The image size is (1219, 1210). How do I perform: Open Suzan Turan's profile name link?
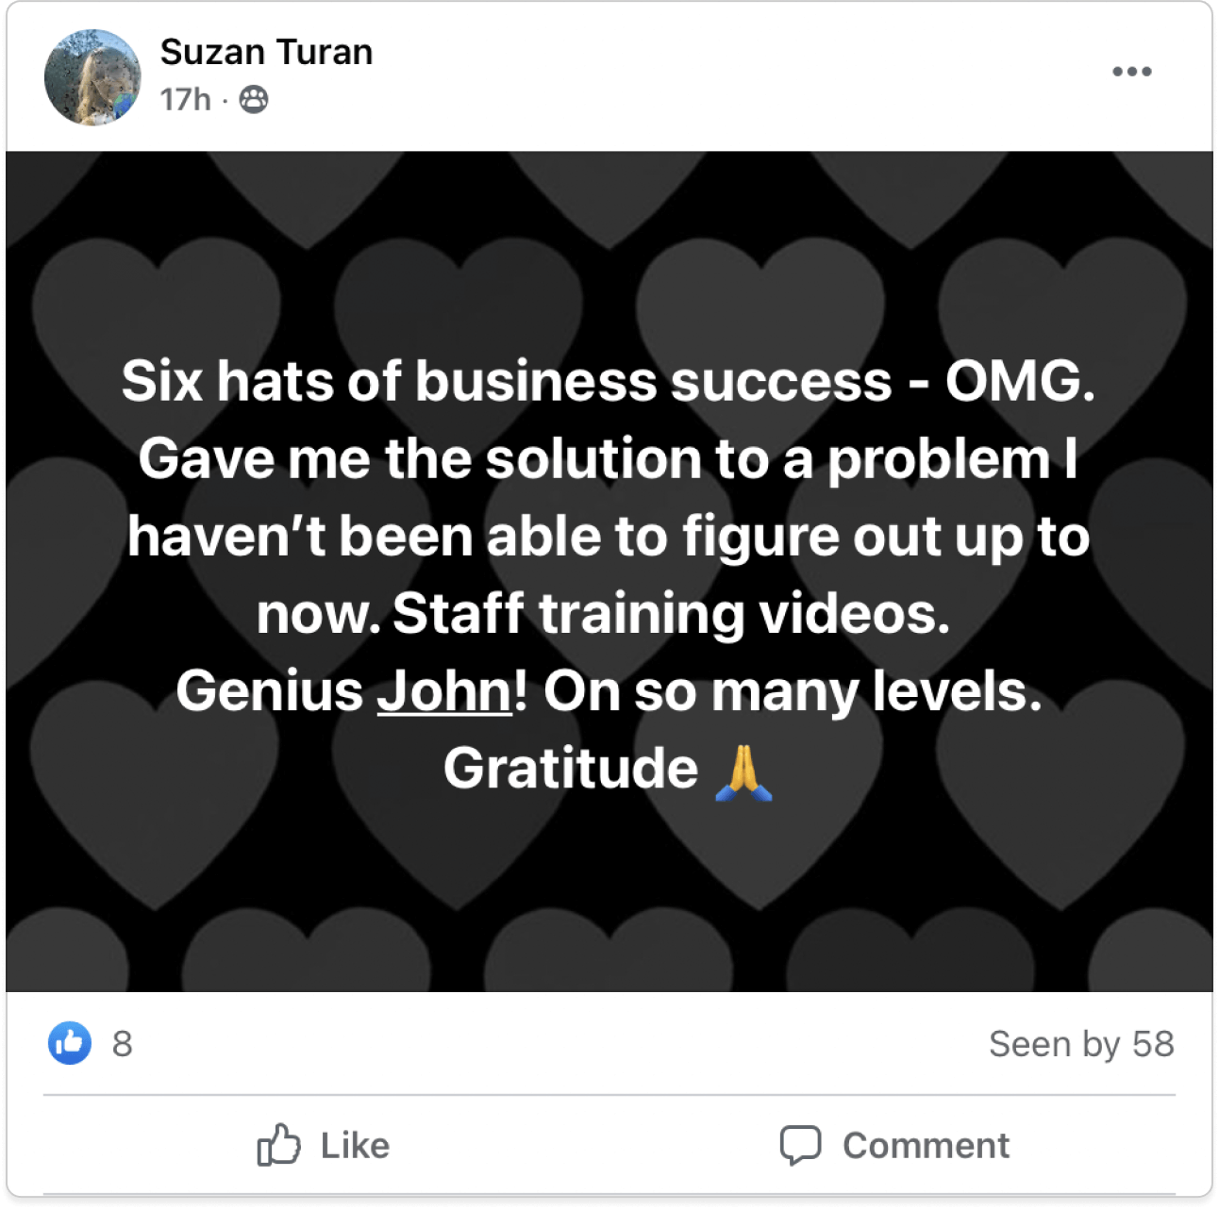pyautogui.click(x=266, y=52)
